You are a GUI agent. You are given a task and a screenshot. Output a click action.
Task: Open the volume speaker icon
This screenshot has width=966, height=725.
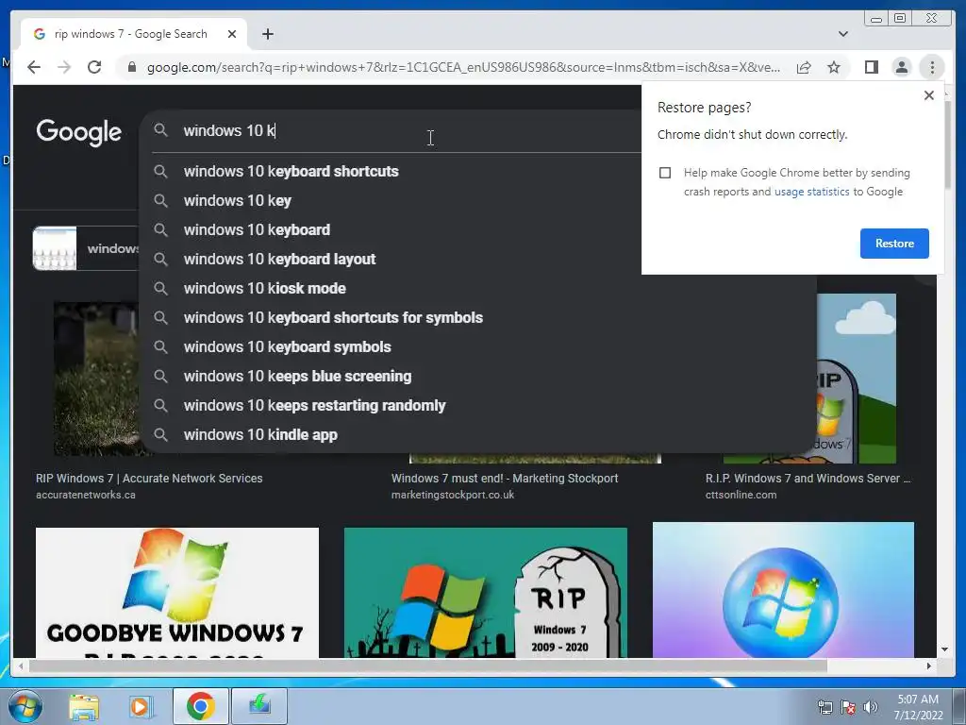[870, 707]
